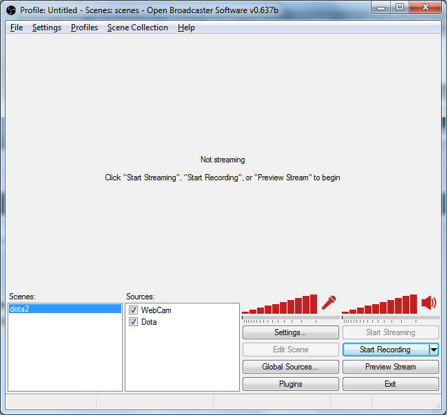448x417 pixels.
Task: Open the Help menu
Action: coord(186,28)
